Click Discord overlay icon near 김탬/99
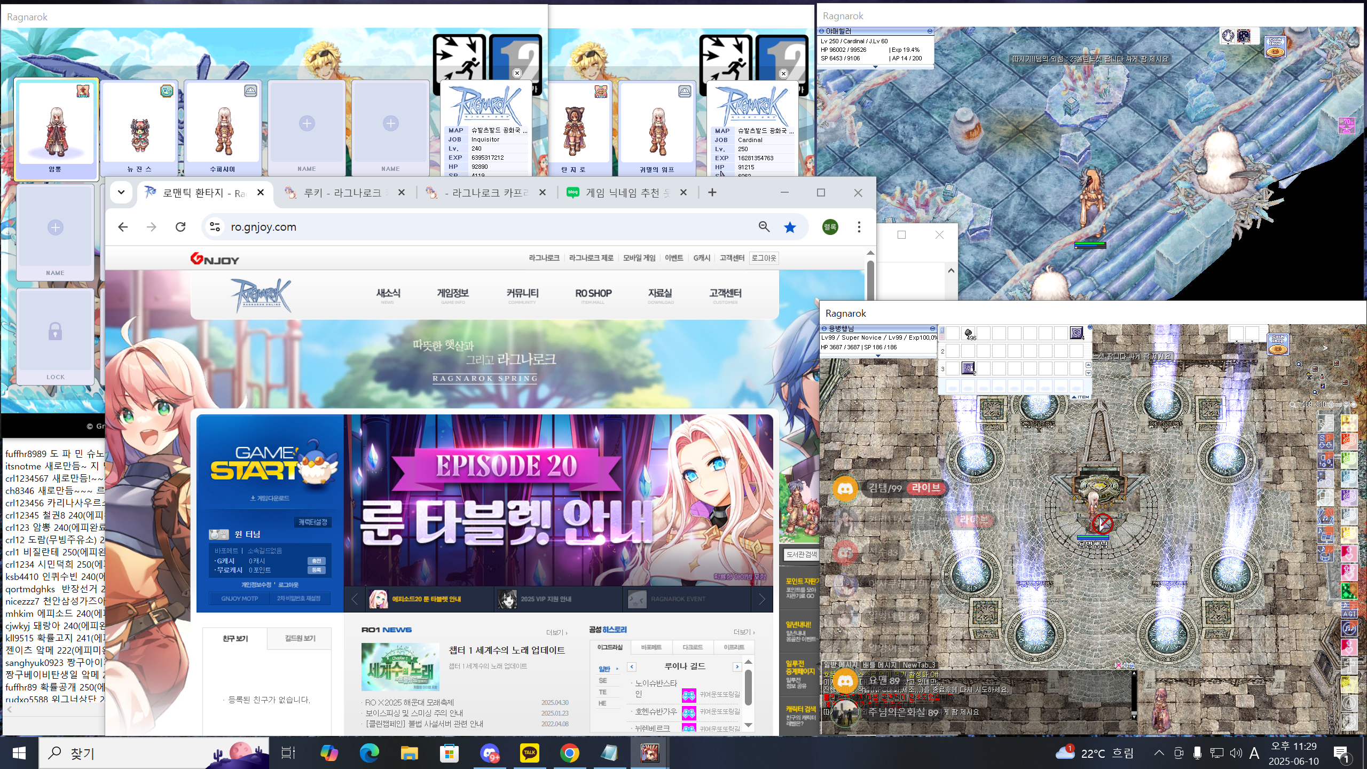Image resolution: width=1367 pixels, height=769 pixels. (845, 489)
